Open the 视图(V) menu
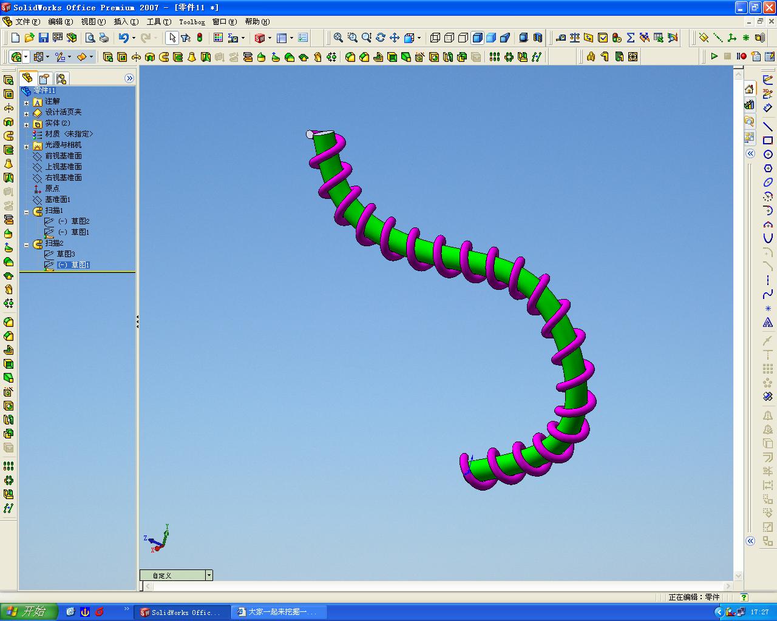The height and width of the screenshot is (621, 777). click(x=93, y=22)
